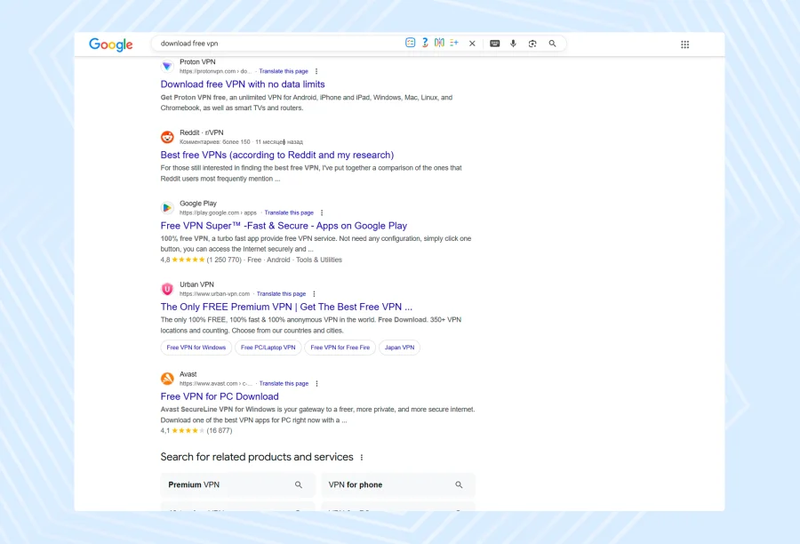
Task: Open the on-screen keyboard icon
Action: click(x=494, y=44)
